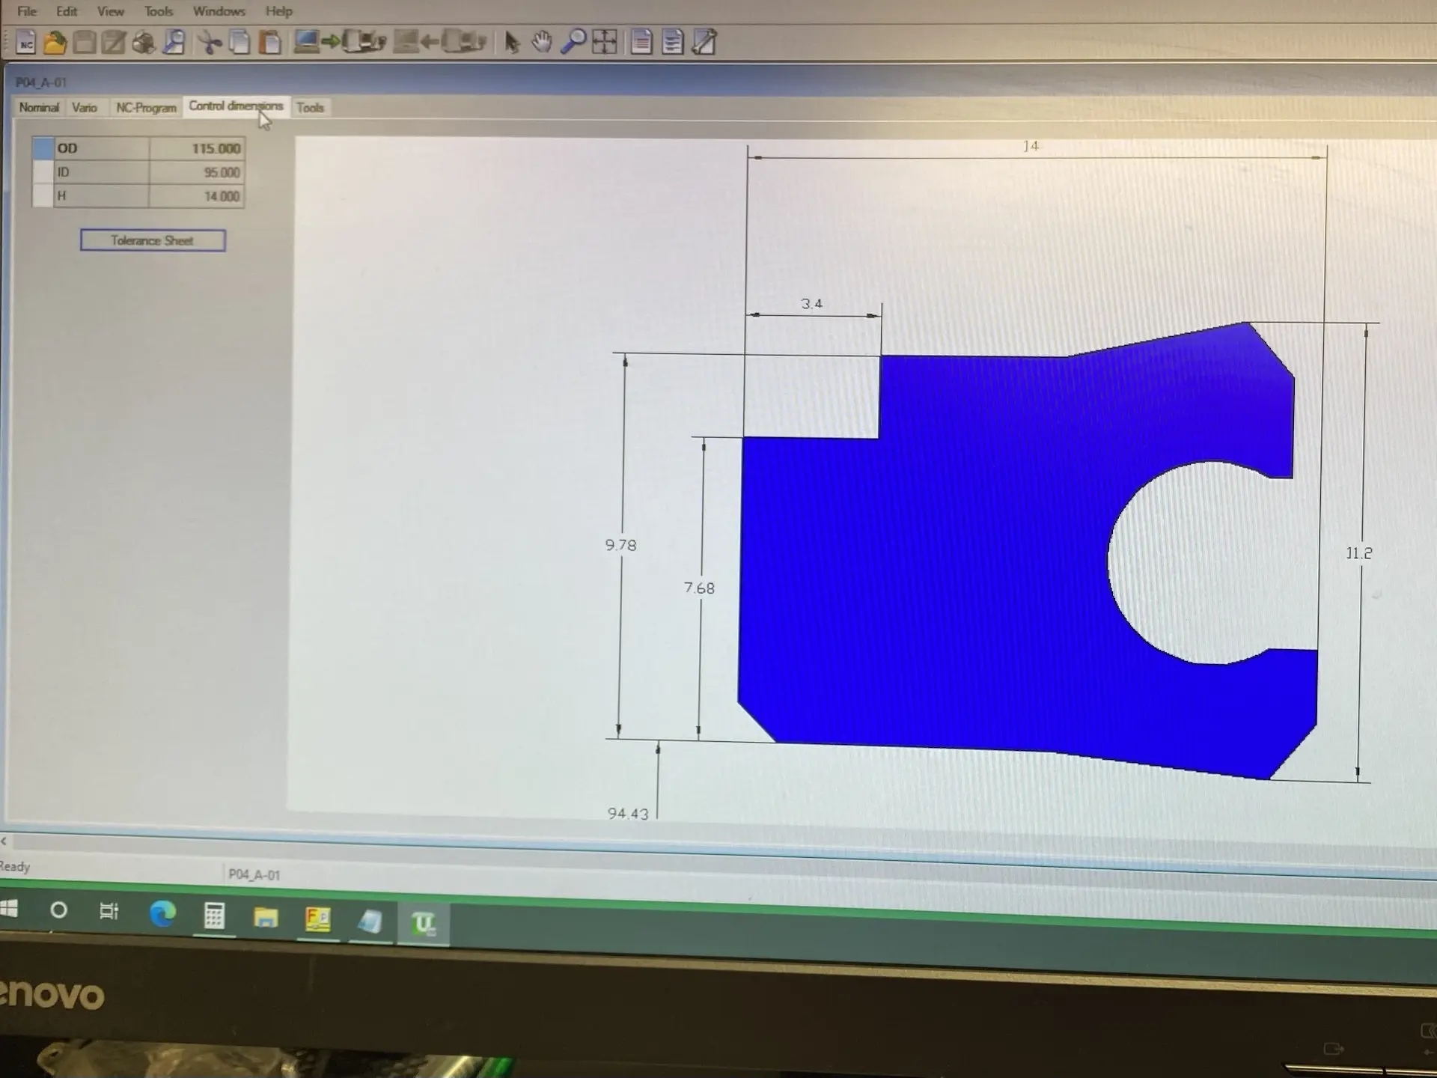Switch to the Vario tab

(85, 108)
